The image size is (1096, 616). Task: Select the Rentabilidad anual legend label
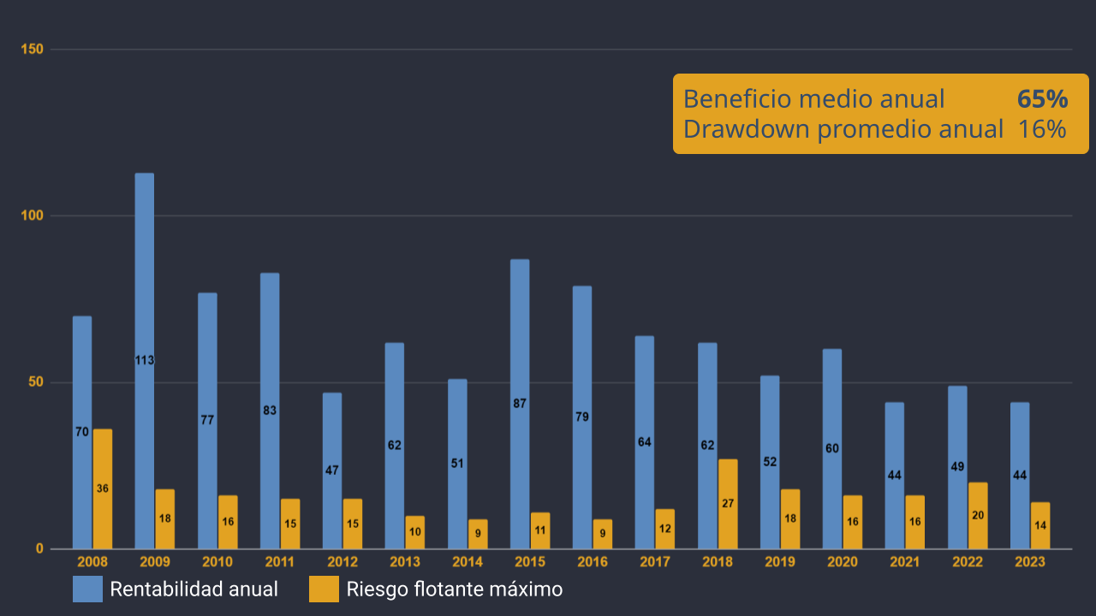coord(194,589)
